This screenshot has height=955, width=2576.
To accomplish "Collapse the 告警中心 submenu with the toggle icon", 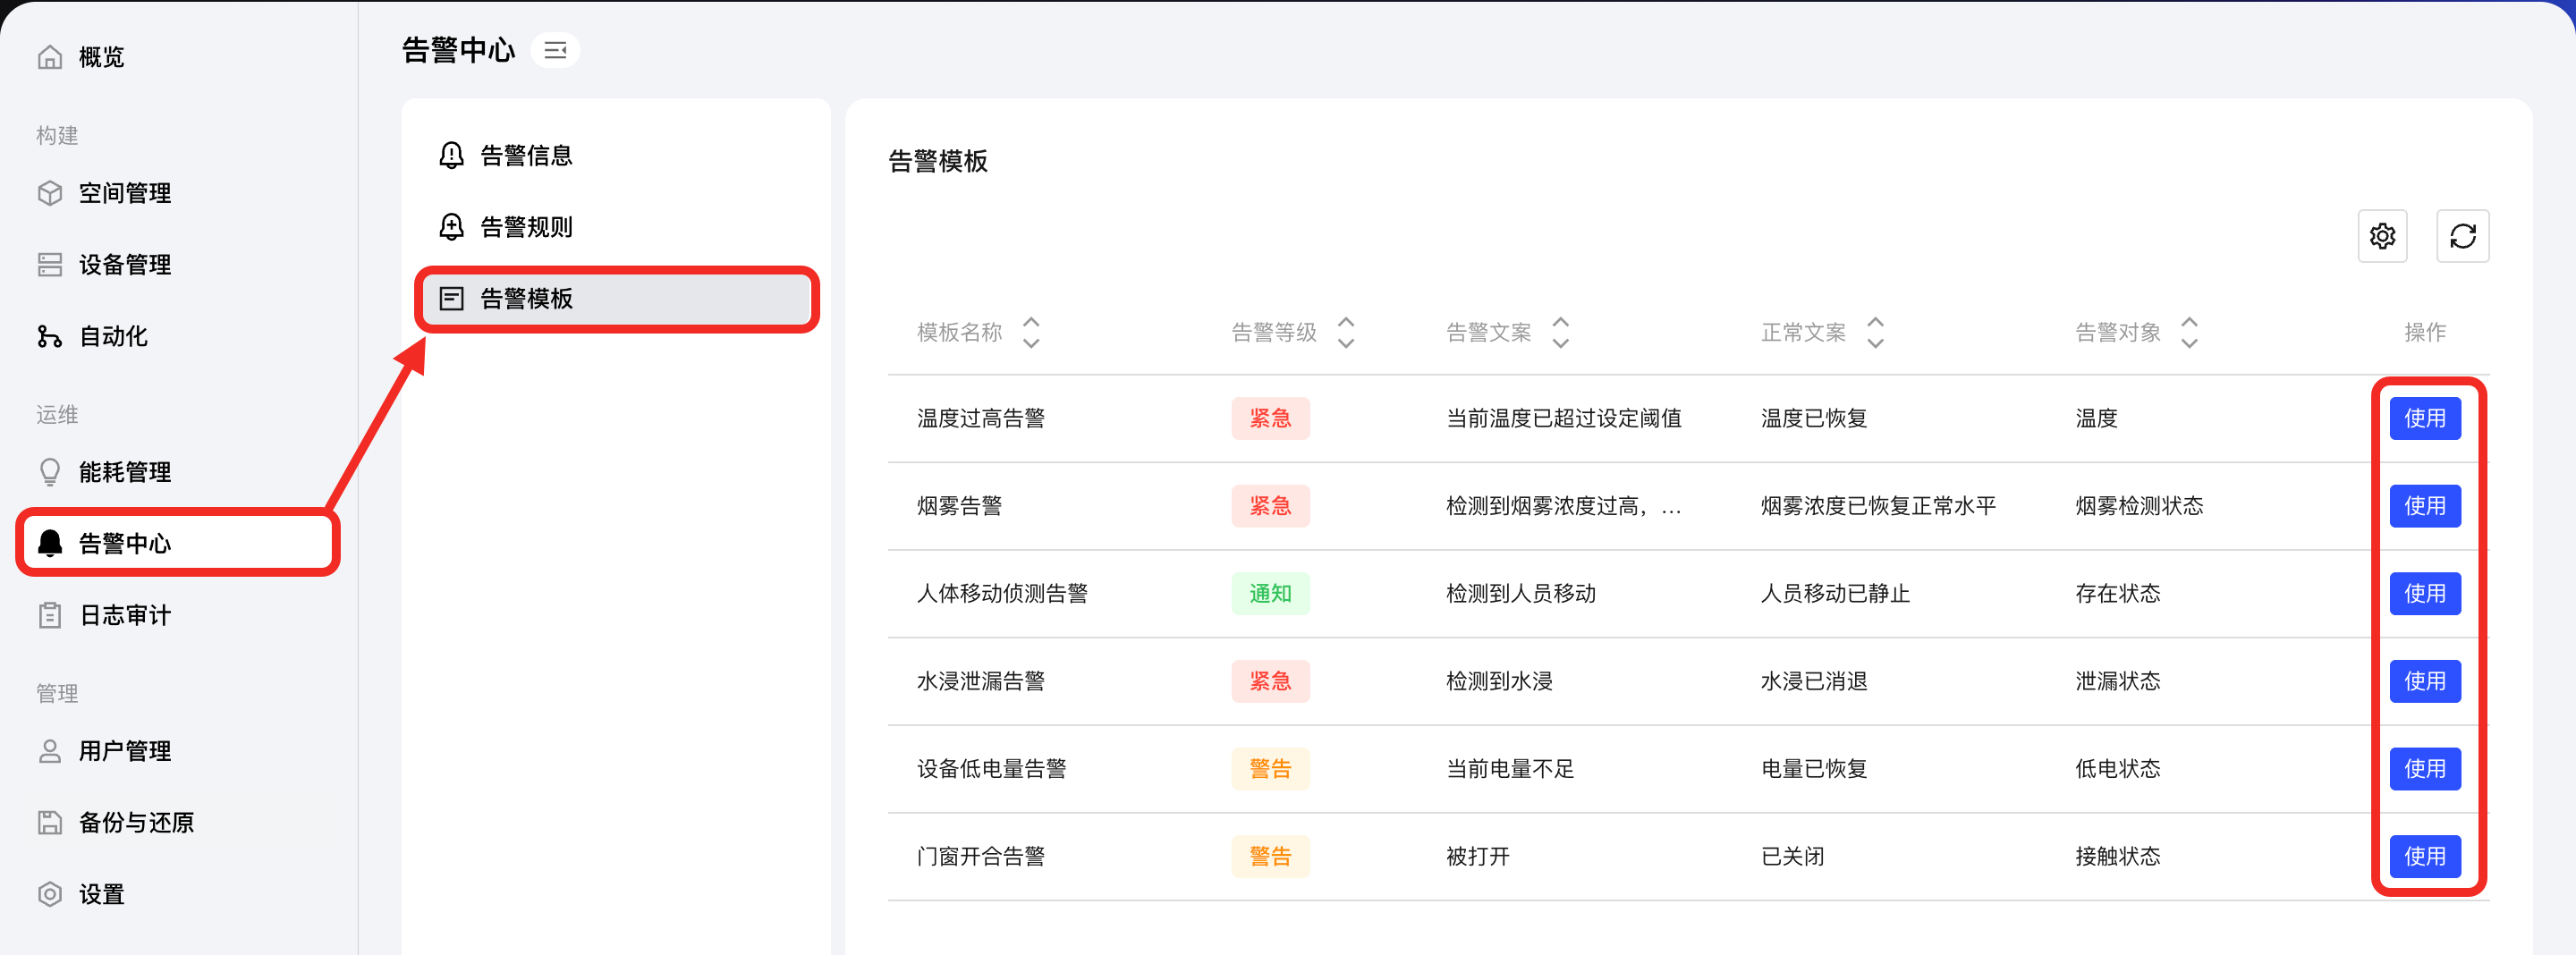I will [x=555, y=50].
